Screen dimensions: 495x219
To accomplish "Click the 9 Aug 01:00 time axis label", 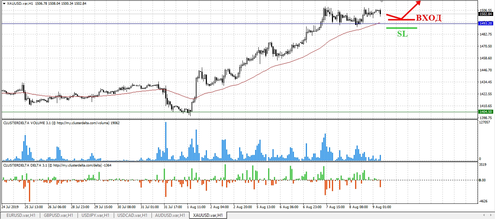I will [382, 207].
